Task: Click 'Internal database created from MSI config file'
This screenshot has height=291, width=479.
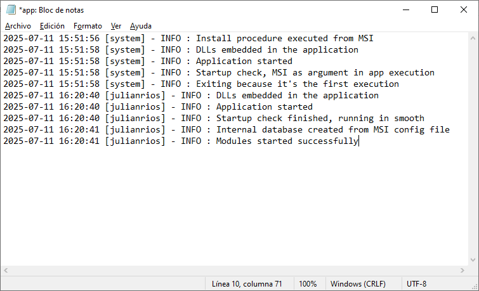Action: tap(226, 130)
